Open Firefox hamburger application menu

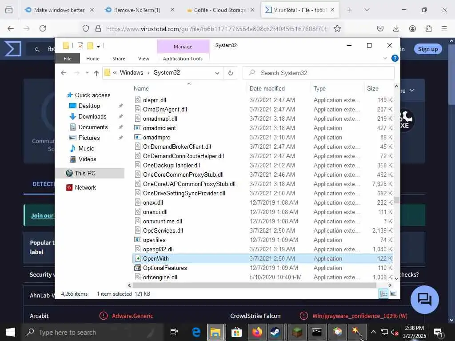tap(444, 28)
